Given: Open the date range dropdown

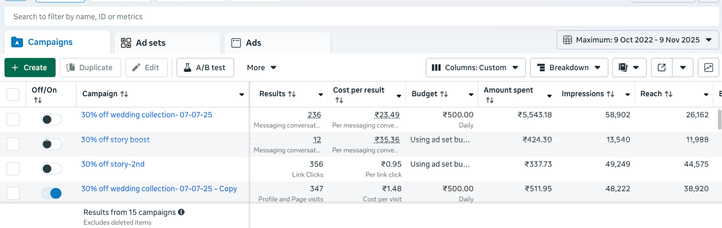Looking at the screenshot, I should (638, 40).
